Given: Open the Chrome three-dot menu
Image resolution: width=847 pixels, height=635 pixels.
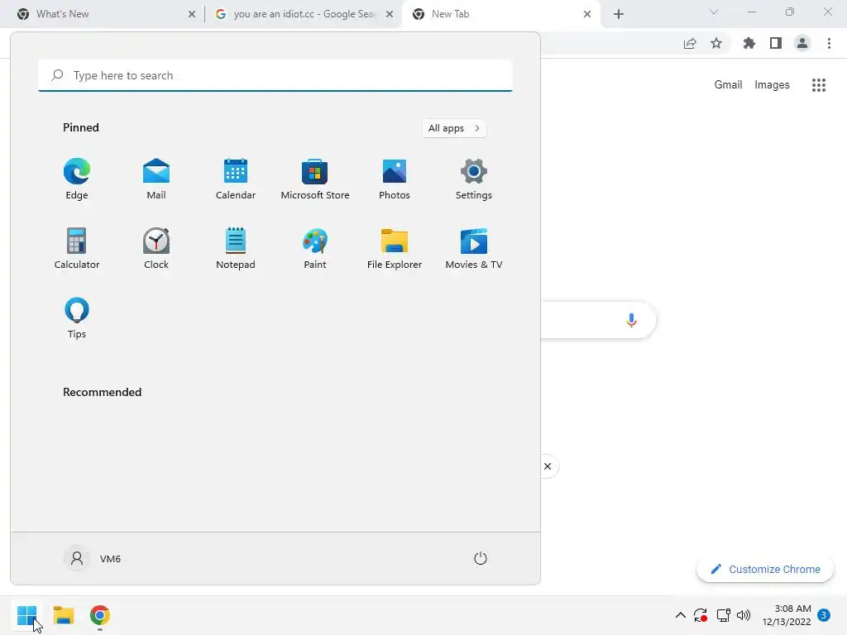Looking at the screenshot, I should click(x=829, y=43).
